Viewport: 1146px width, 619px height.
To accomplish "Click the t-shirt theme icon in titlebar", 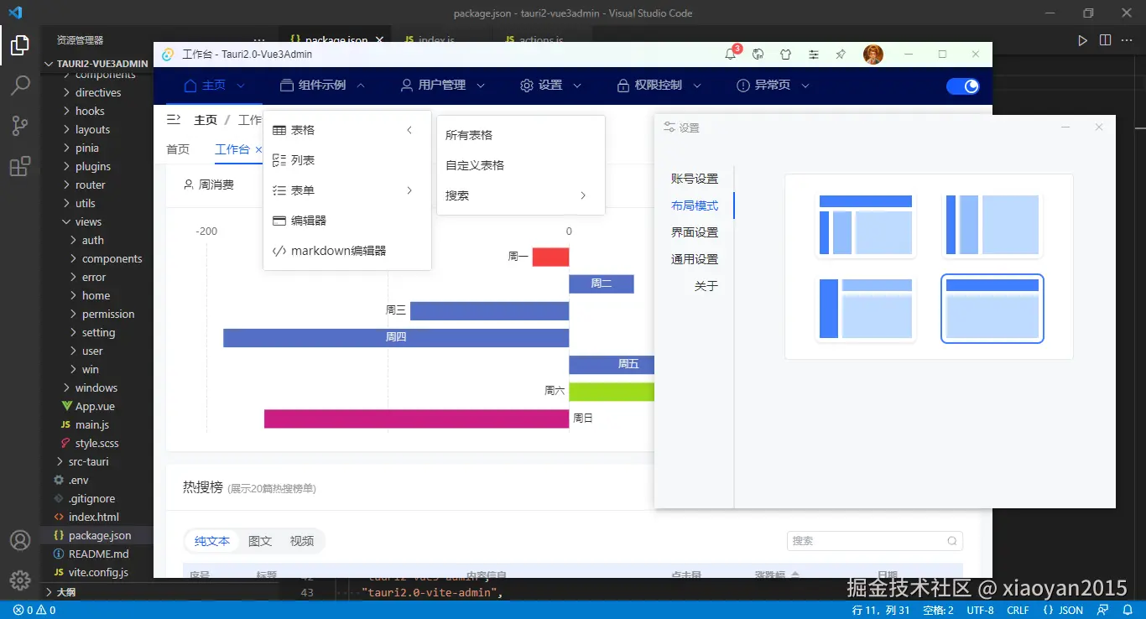I will point(786,54).
